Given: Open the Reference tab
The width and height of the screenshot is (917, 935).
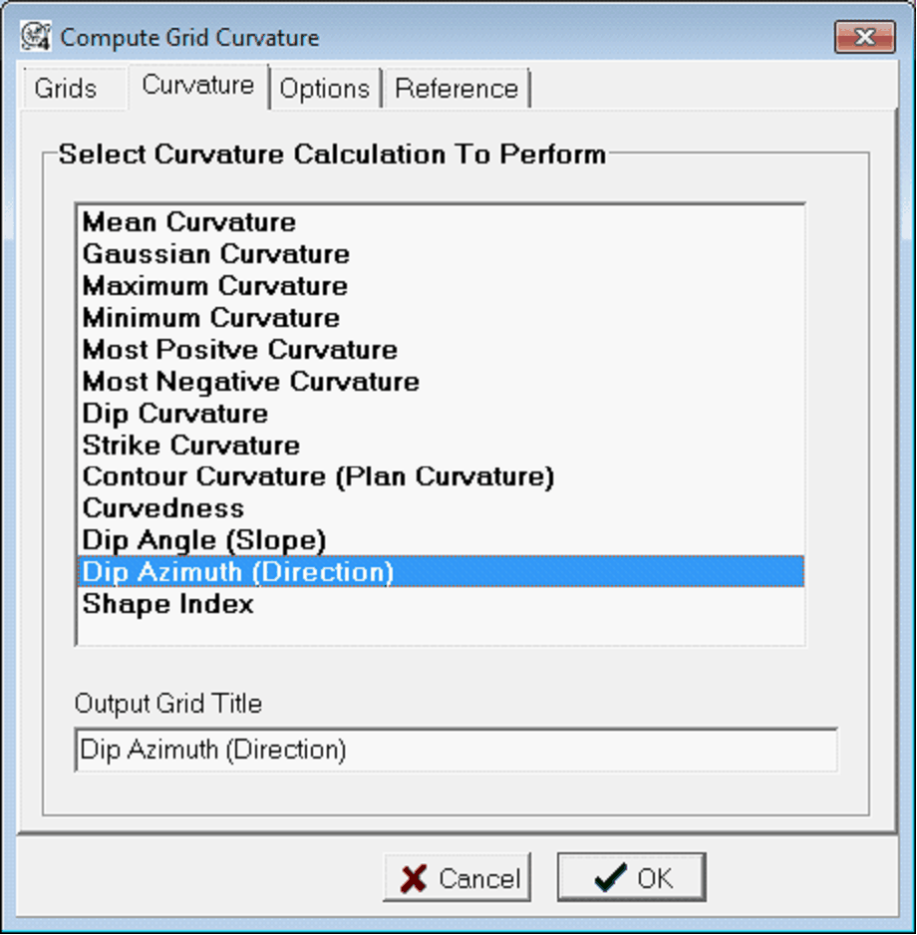Looking at the screenshot, I should coord(457,89).
